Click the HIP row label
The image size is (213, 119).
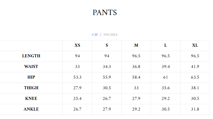[x=31, y=77]
